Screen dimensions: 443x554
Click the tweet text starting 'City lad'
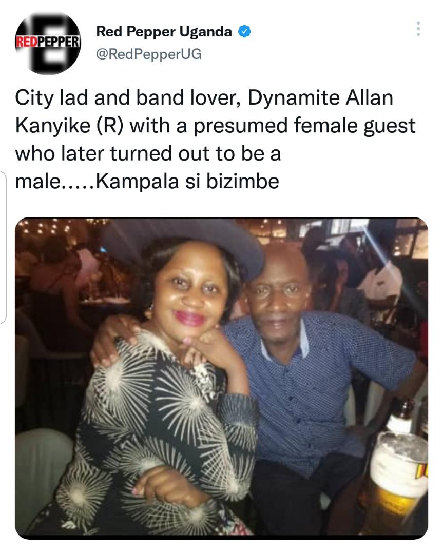215,139
